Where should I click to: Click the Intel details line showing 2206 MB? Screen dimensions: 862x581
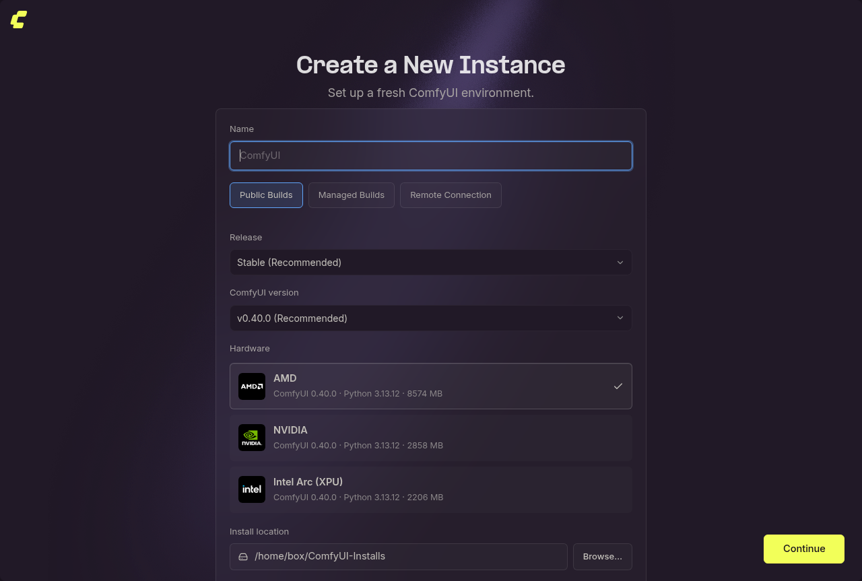(358, 498)
